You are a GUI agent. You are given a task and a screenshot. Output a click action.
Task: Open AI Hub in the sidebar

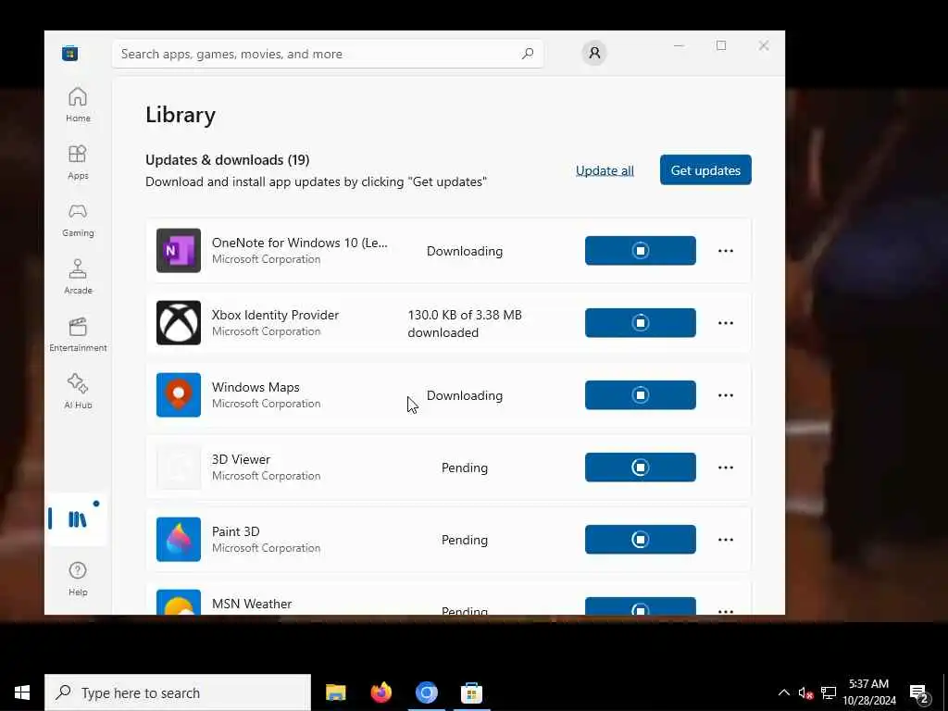coord(78,392)
